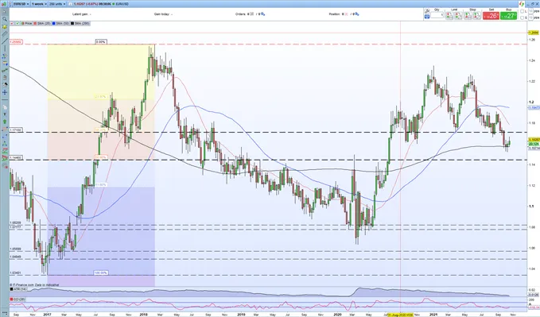
Task: Open order gears next to Orders count
Action: [262, 14]
